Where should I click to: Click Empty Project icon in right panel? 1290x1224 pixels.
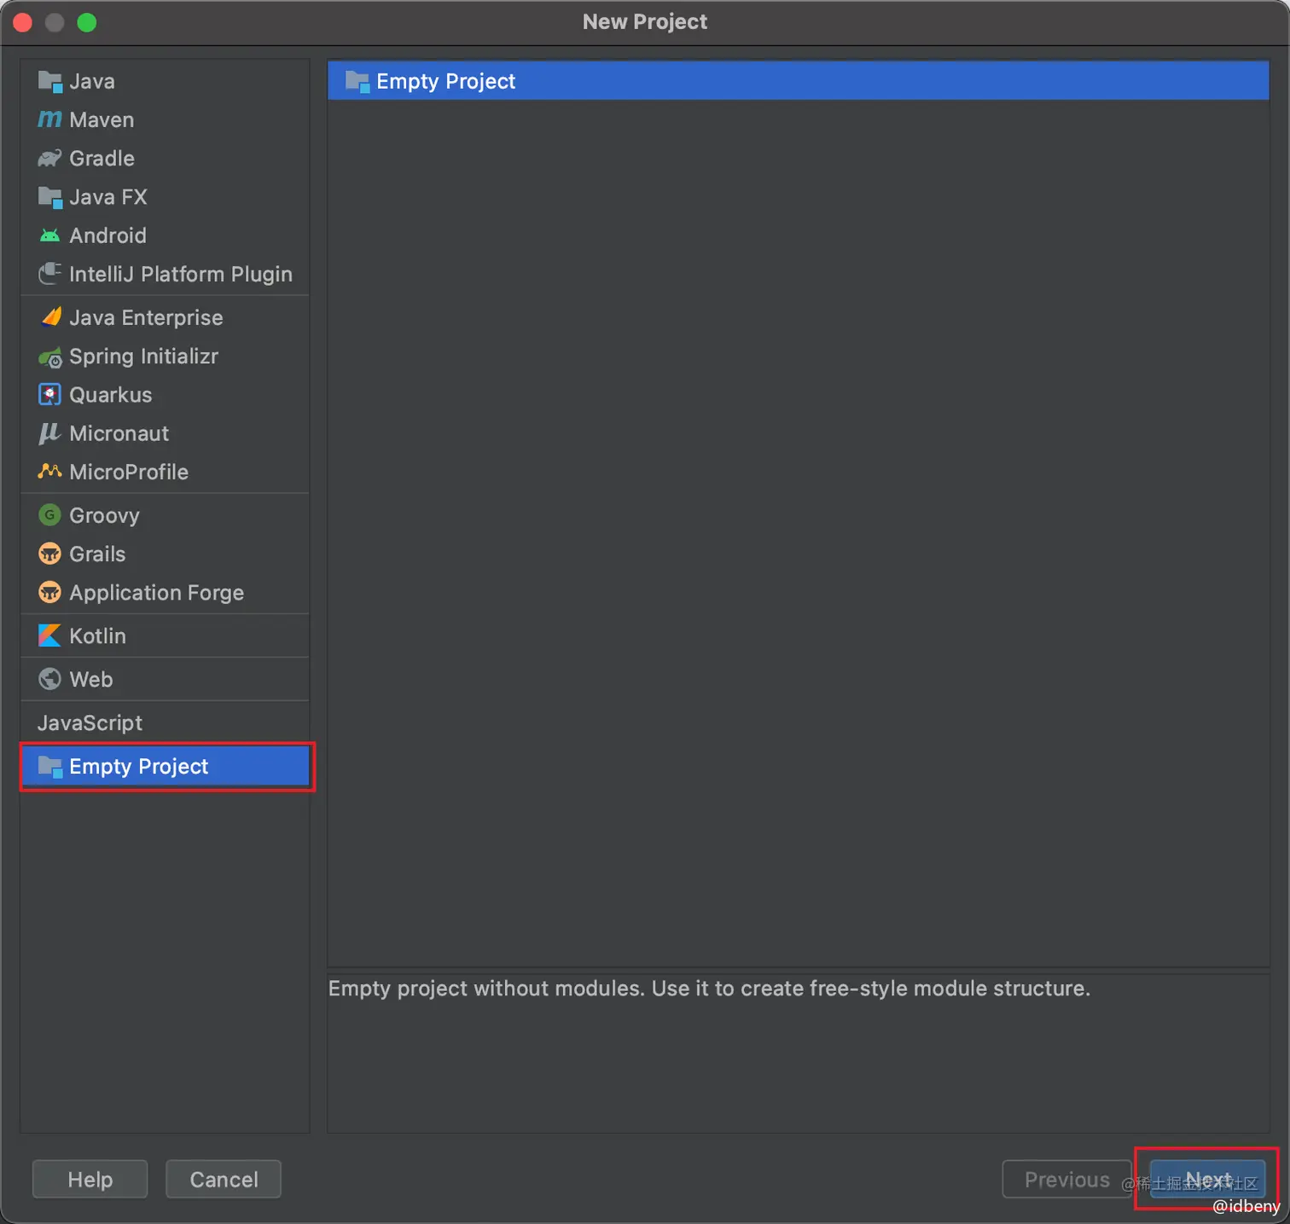[x=357, y=82]
